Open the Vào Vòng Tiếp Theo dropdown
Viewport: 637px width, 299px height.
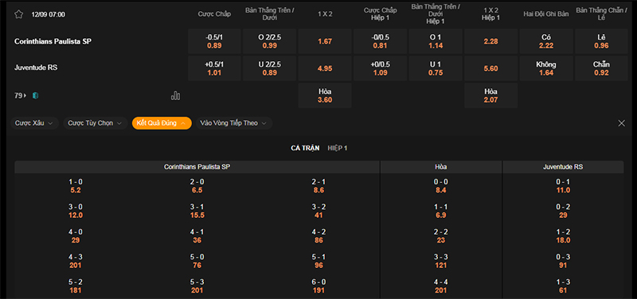[234, 123]
